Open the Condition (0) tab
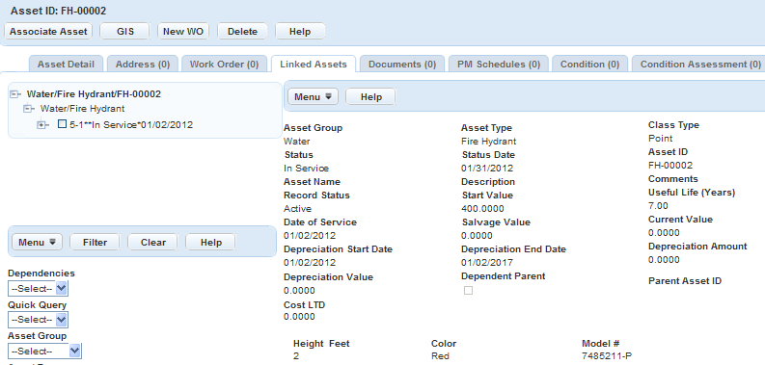This screenshot has height=365, width=765. tap(589, 64)
